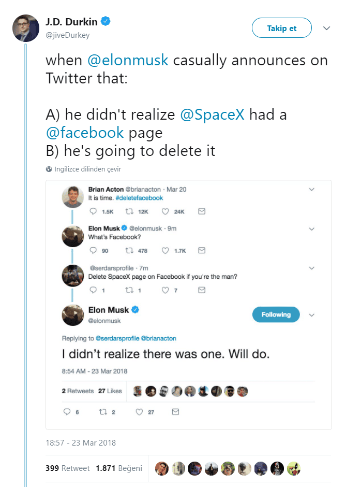Click the globe icon next to the translate link
Screen dimensions: 346x487
tap(49, 169)
